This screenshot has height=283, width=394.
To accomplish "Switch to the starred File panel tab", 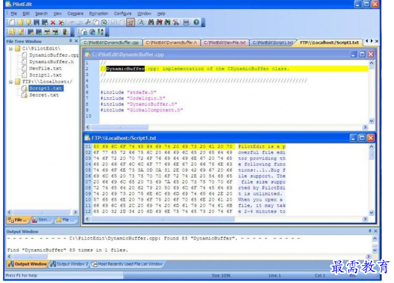I will point(66,220).
